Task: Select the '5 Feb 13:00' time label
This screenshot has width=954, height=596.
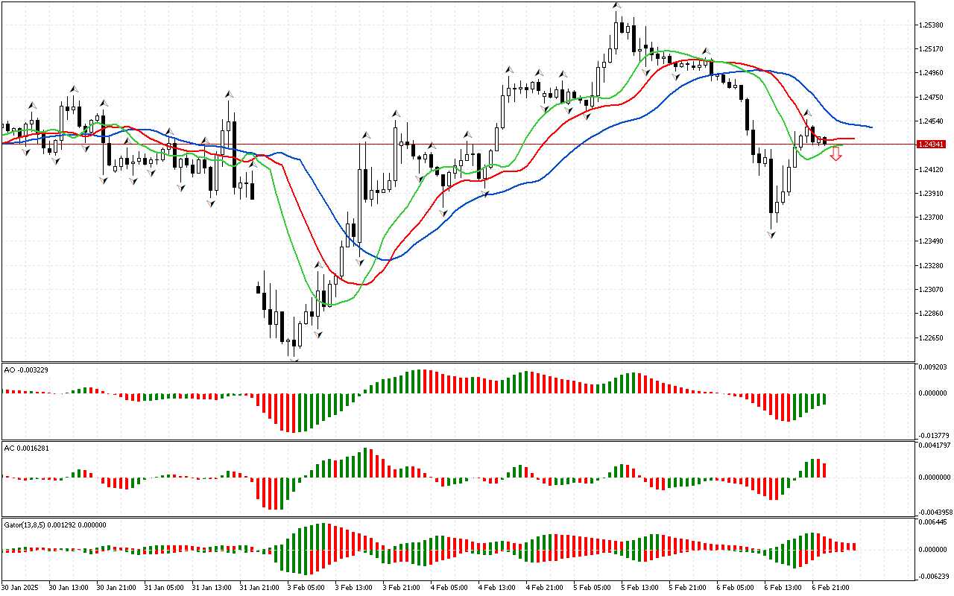Action: [x=641, y=588]
